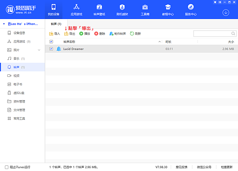Select the Lucid Dreamer ringtone name
This screenshot has height=171, width=238.
pyautogui.click(x=73, y=49)
